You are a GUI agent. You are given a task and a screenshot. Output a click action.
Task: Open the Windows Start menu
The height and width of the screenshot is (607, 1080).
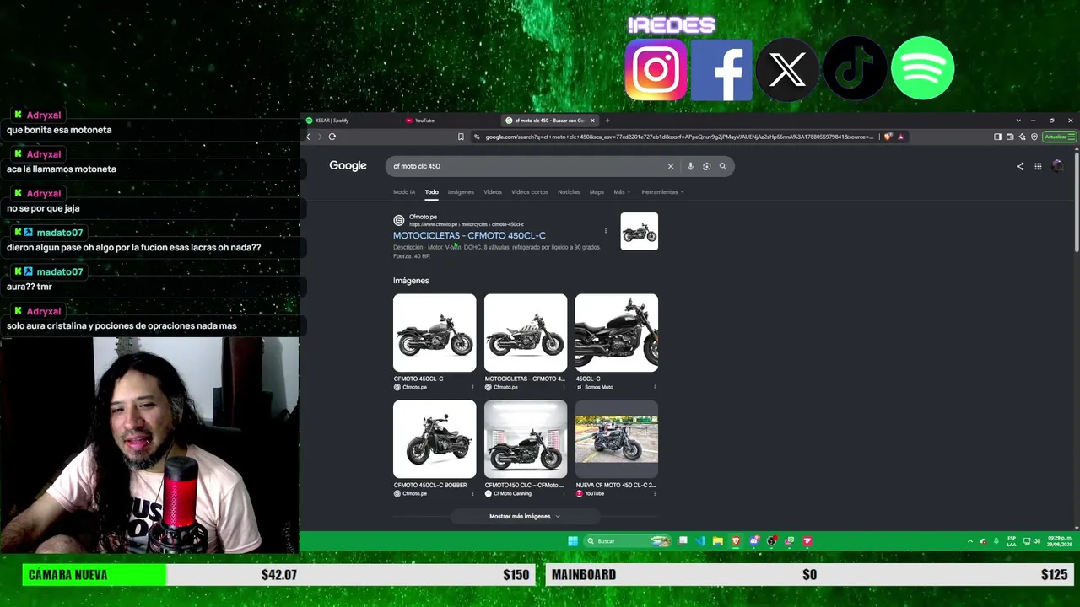coord(573,541)
